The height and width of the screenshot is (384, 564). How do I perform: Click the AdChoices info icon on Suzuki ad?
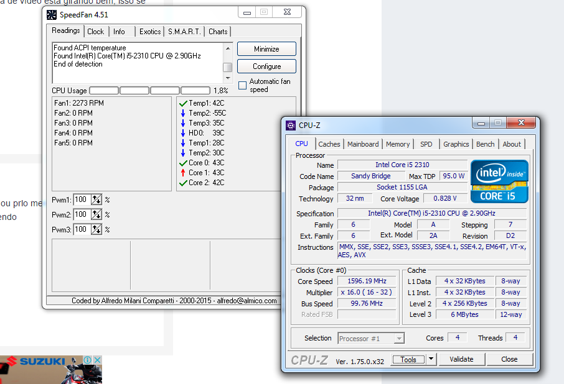(87, 360)
